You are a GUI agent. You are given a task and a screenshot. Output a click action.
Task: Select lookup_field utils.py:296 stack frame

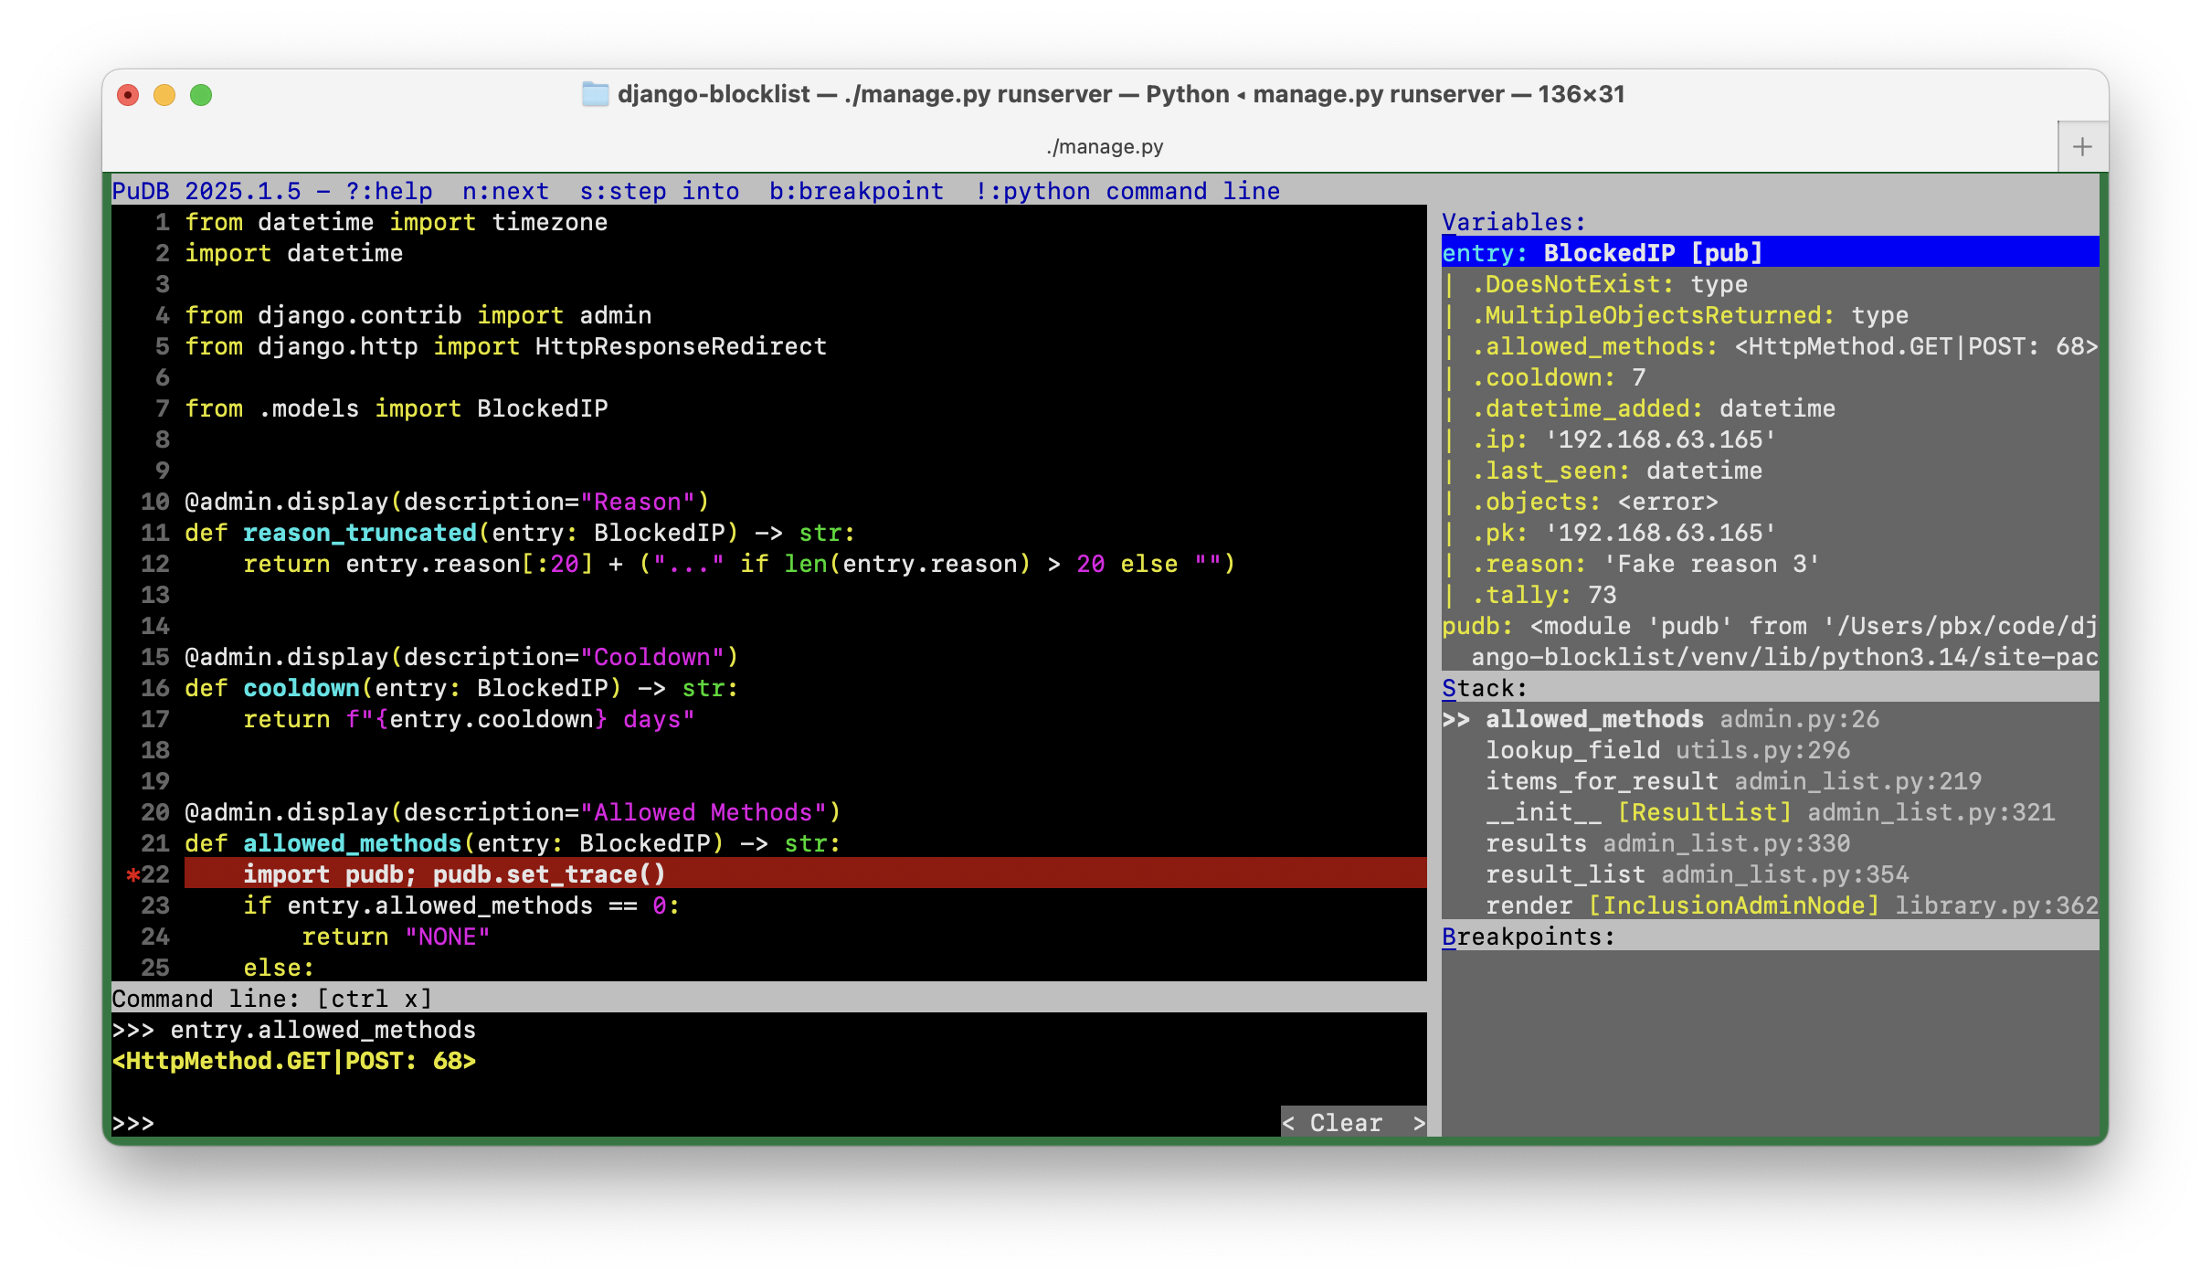(1666, 750)
